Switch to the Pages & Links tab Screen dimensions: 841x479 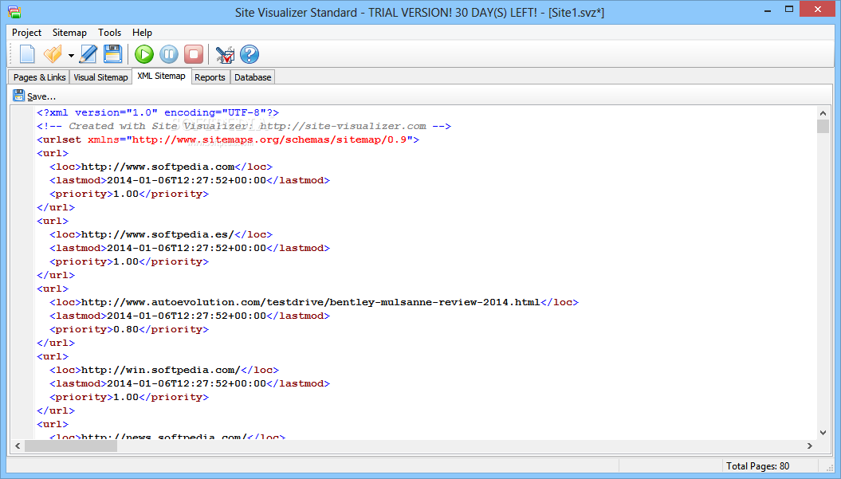point(39,77)
